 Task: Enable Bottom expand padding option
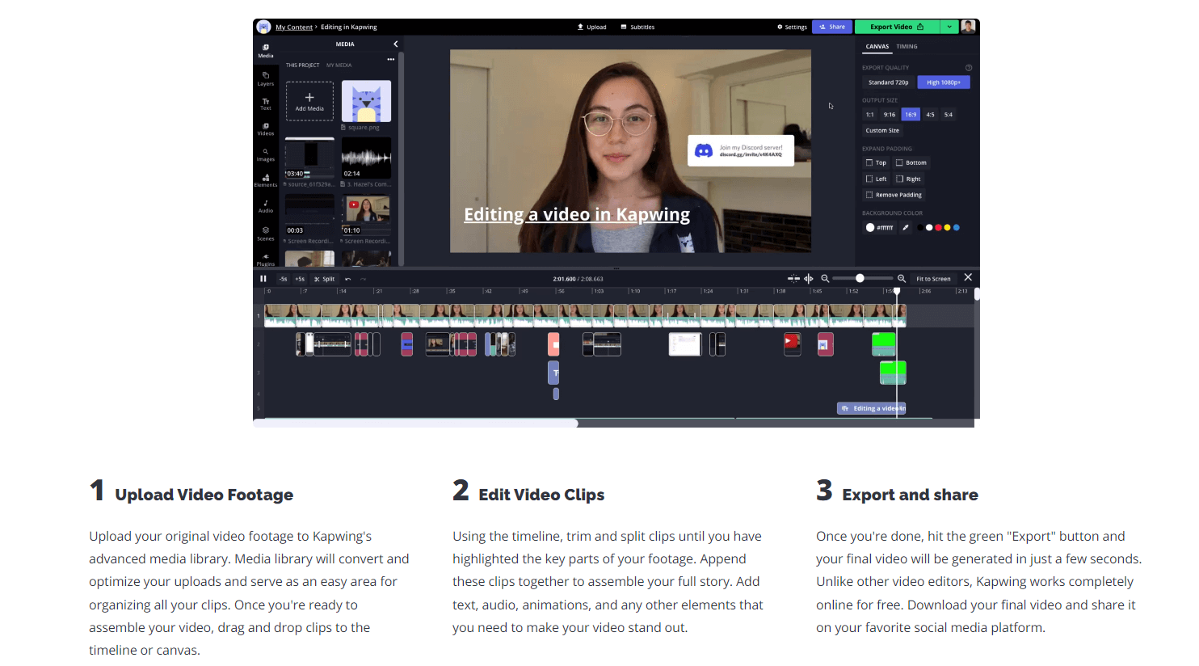coord(899,162)
